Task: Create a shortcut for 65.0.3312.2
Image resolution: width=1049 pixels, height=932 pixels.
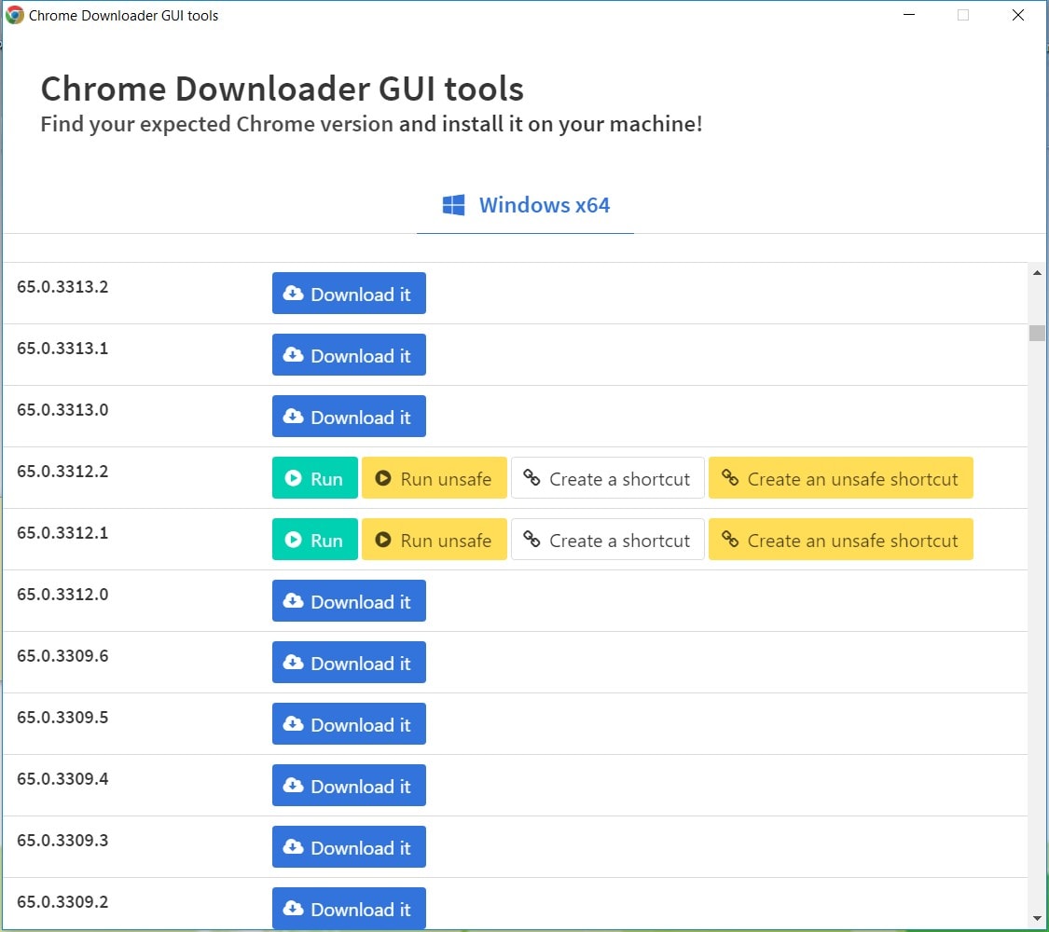Action: (x=607, y=477)
